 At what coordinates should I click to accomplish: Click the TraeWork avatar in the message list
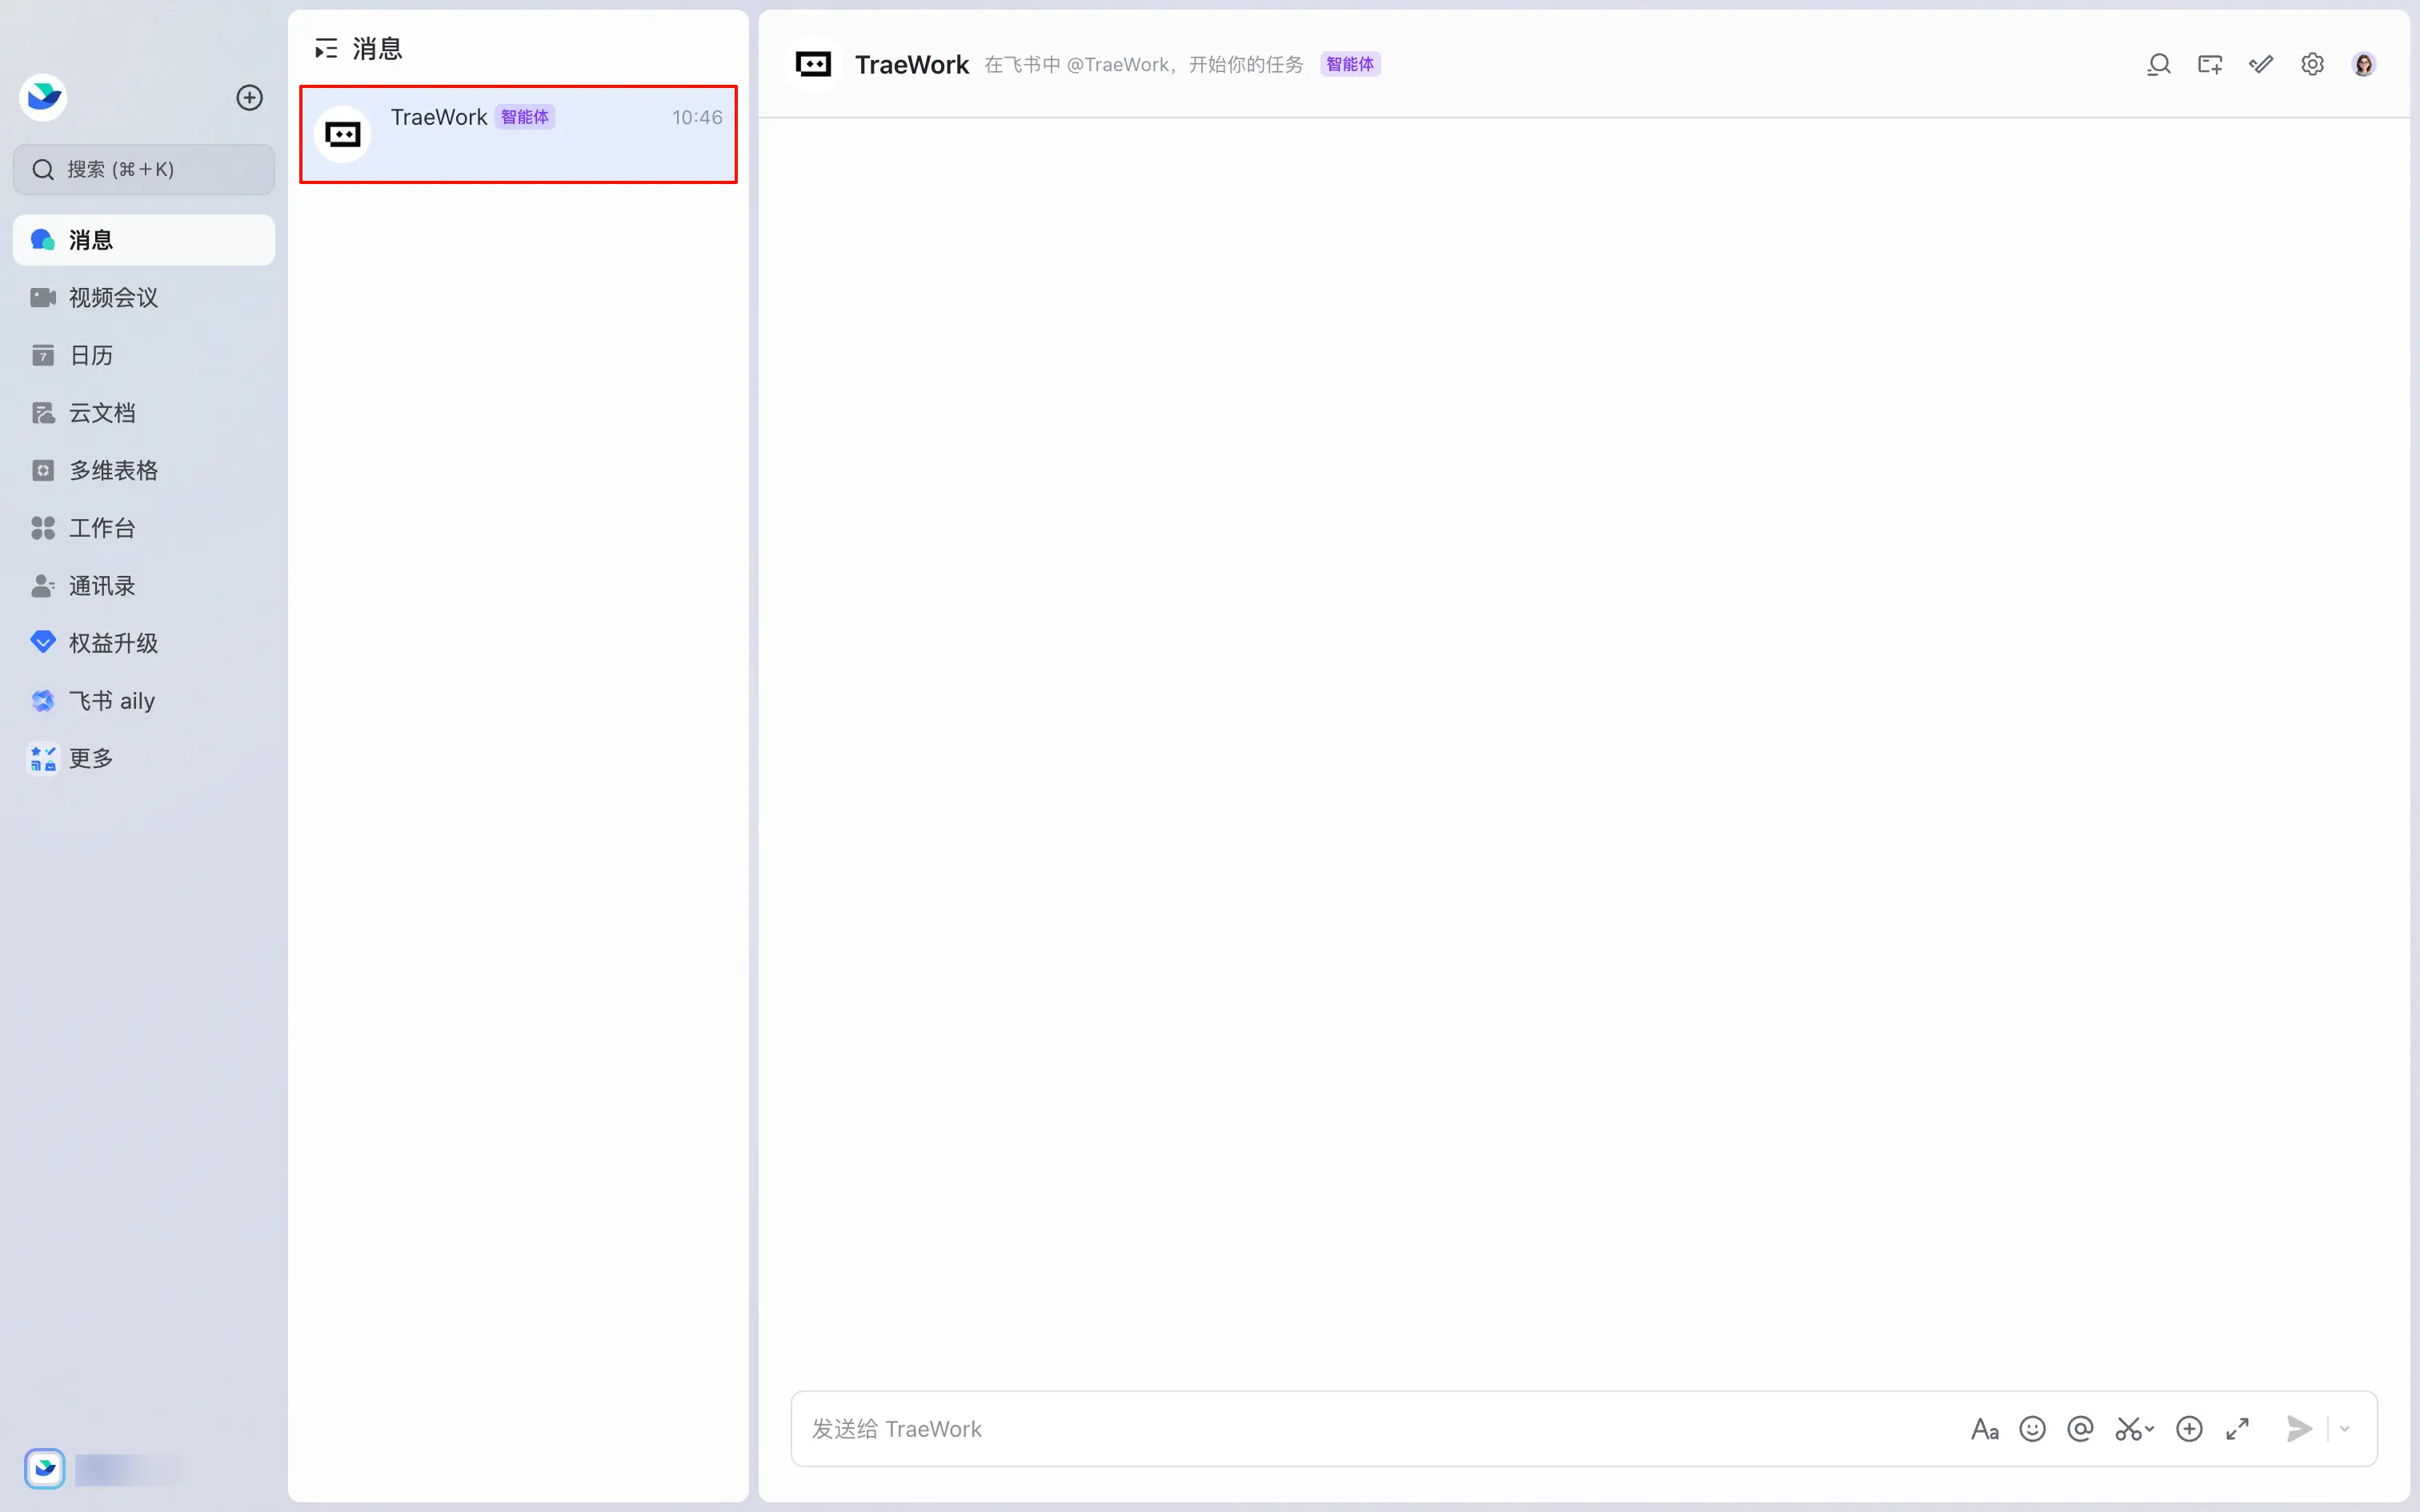tap(343, 134)
